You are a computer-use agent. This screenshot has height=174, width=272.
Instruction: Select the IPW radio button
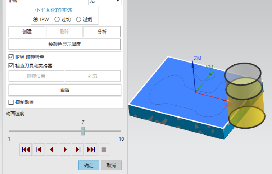coord(35,19)
